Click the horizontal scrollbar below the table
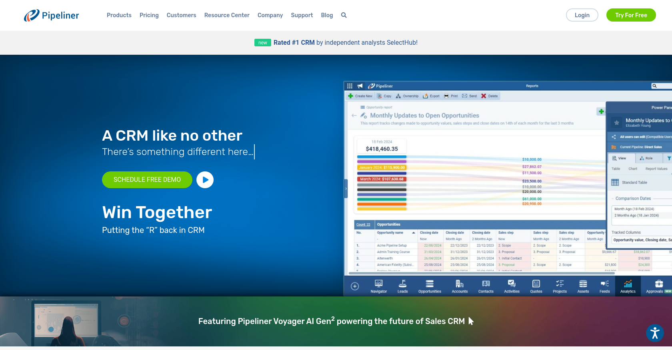The width and height of the screenshot is (672, 350). [x=482, y=273]
